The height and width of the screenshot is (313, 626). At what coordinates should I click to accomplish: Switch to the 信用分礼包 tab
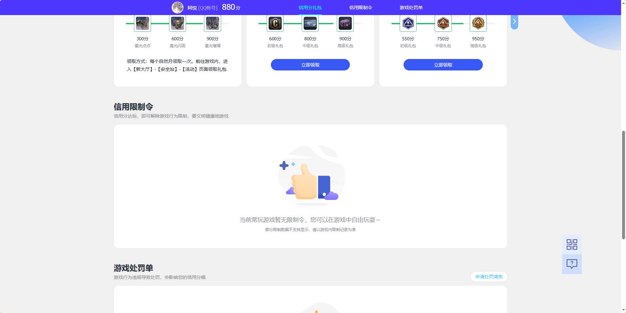(x=310, y=8)
